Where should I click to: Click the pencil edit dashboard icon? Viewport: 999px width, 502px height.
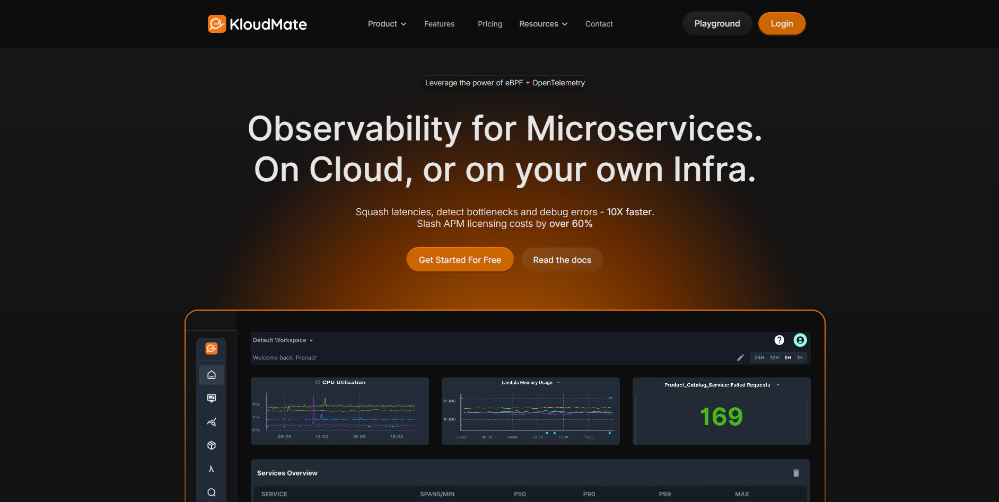[740, 358]
